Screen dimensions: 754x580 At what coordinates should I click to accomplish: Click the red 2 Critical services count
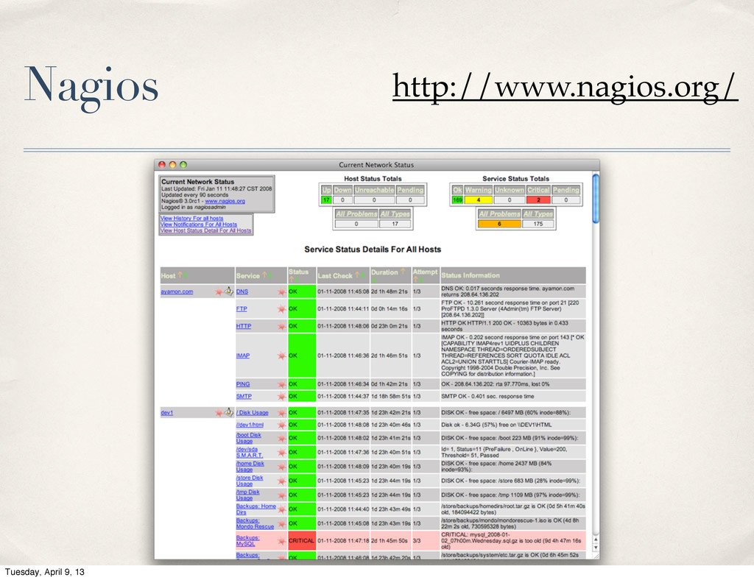point(538,200)
